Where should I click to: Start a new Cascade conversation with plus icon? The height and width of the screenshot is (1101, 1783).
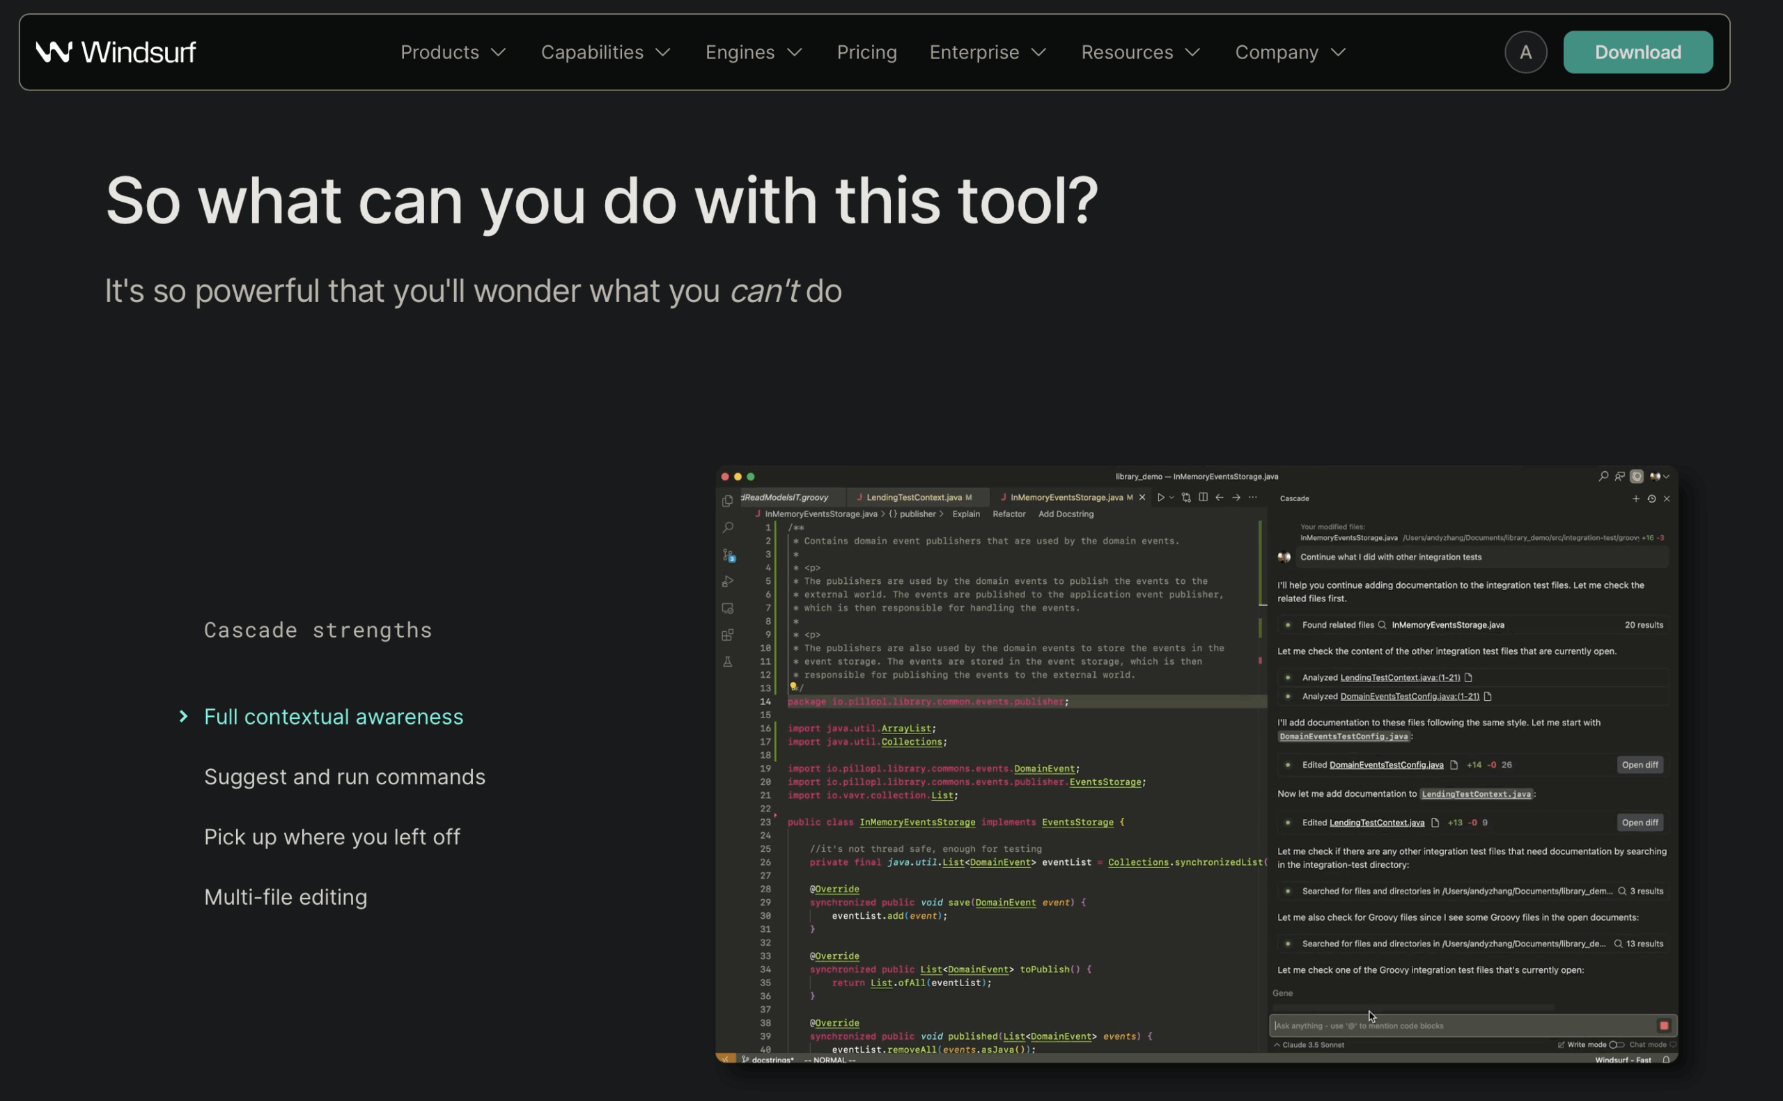pos(1636,499)
